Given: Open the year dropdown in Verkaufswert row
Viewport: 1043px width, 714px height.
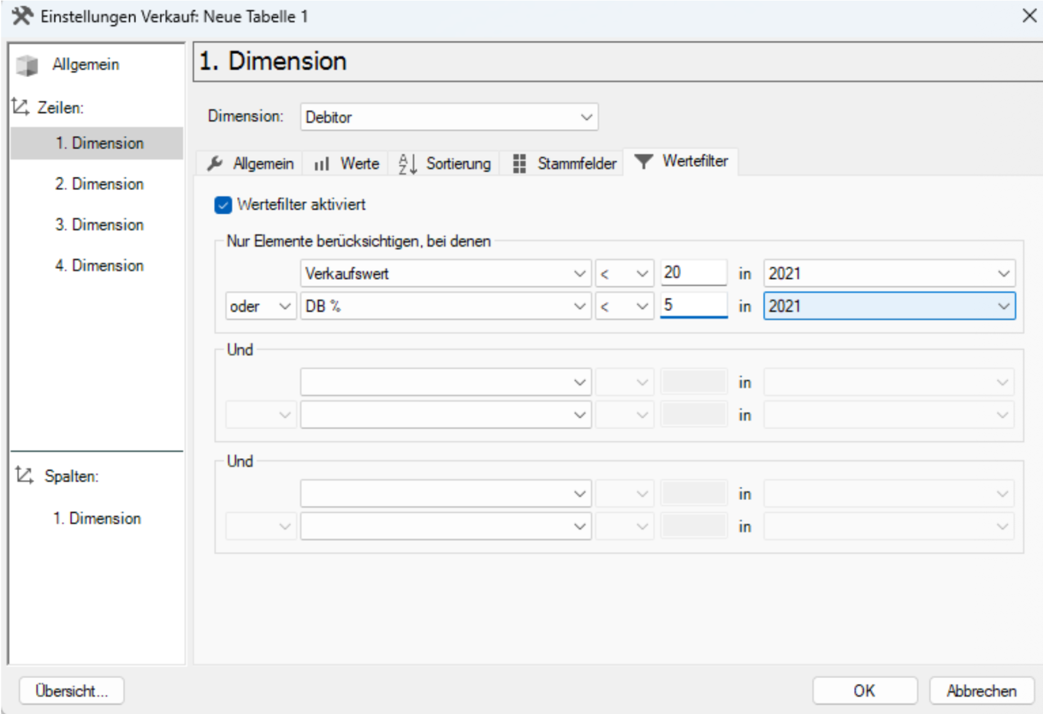Looking at the screenshot, I should click(x=890, y=273).
